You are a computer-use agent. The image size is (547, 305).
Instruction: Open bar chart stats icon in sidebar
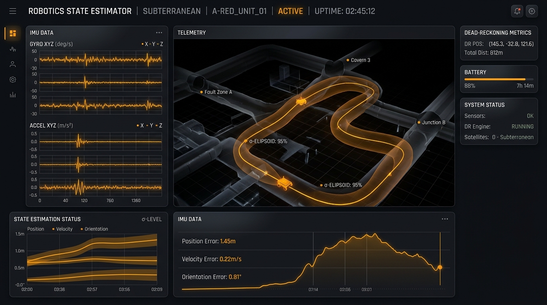point(13,95)
